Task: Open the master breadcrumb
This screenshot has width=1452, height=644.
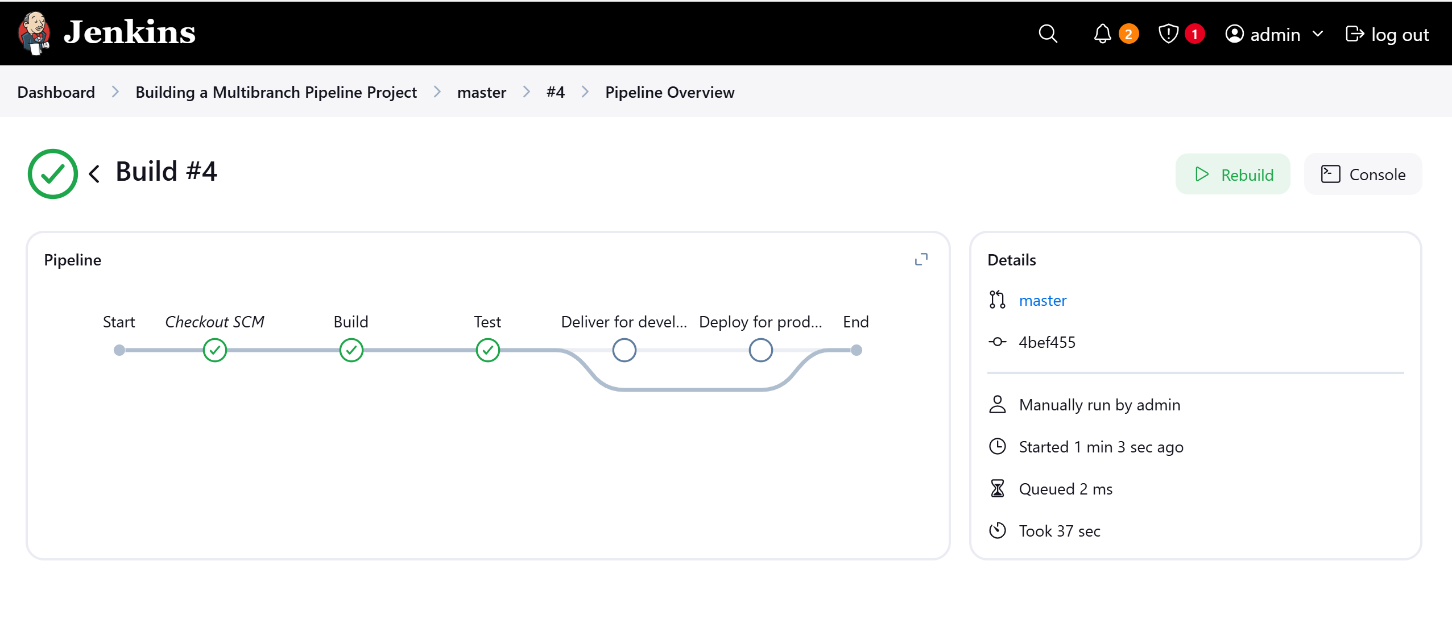Action: coord(481,92)
